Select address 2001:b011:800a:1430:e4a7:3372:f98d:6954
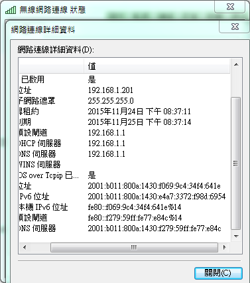Screen dimensions: 250x283 click(x=156, y=197)
